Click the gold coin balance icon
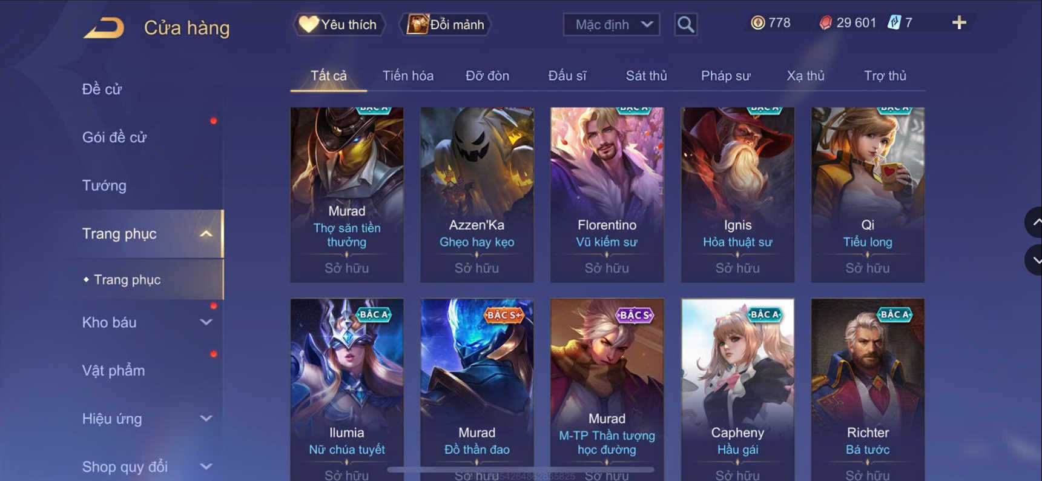This screenshot has width=1042, height=481. (757, 23)
